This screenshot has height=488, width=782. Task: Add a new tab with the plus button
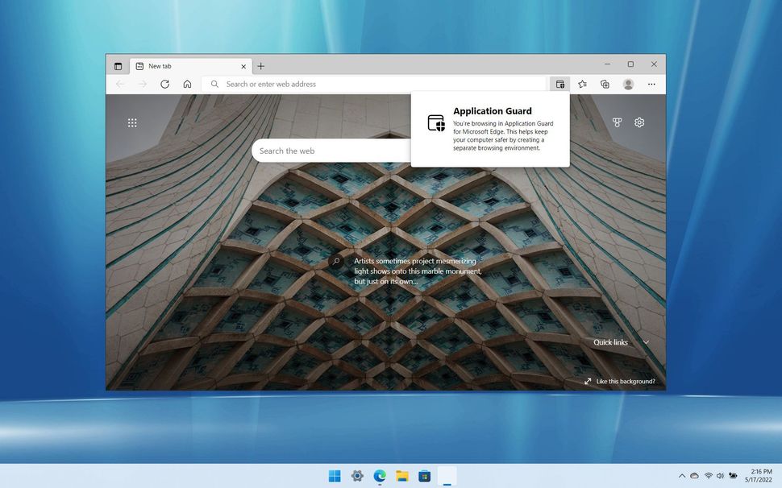(x=260, y=66)
